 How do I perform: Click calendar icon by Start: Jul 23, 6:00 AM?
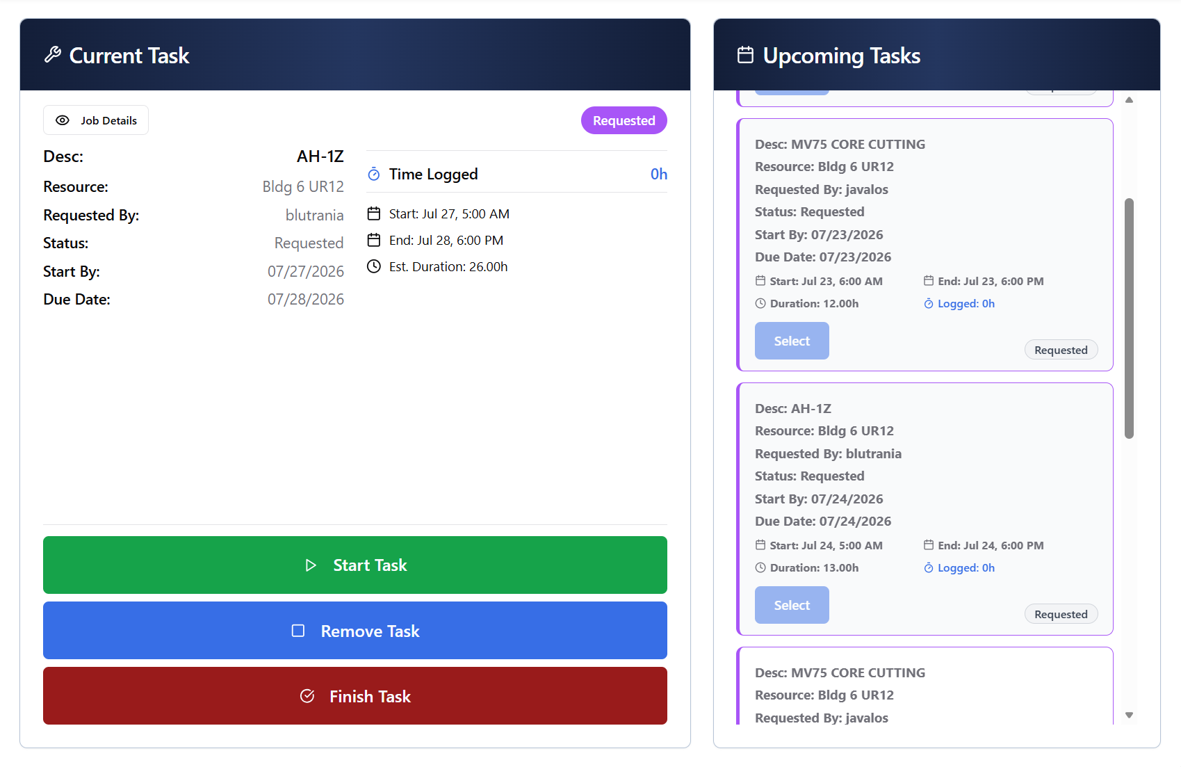tap(760, 281)
